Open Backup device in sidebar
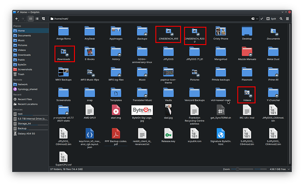304x186 pixels. [31, 128]
